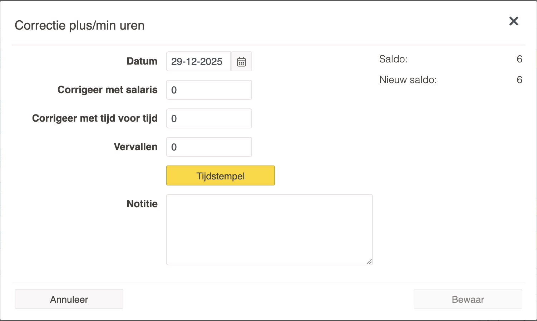Click the Corrigeer met tijd voor tijd label
Image resolution: width=537 pixels, height=321 pixels.
click(95, 118)
